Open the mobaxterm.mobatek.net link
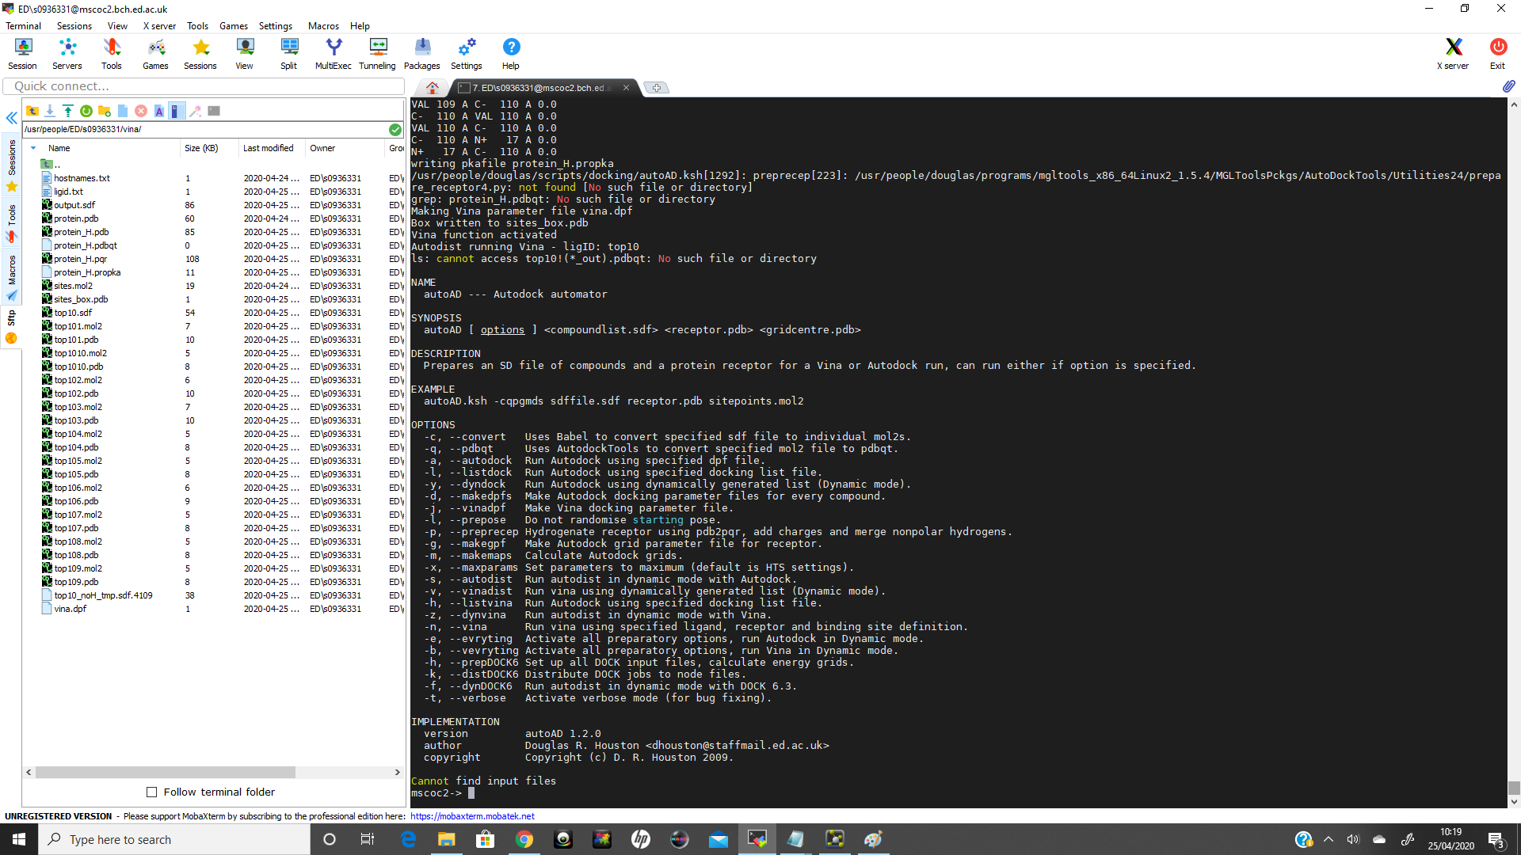The width and height of the screenshot is (1521, 855). (x=472, y=816)
